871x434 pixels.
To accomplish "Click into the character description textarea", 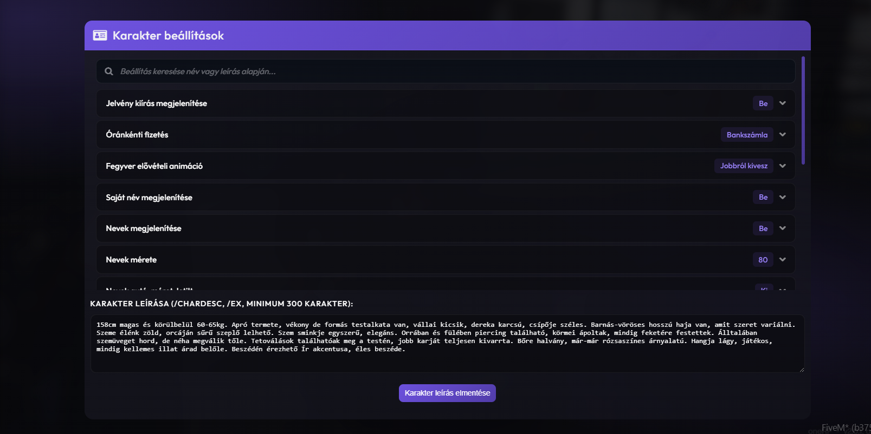I will [x=447, y=344].
